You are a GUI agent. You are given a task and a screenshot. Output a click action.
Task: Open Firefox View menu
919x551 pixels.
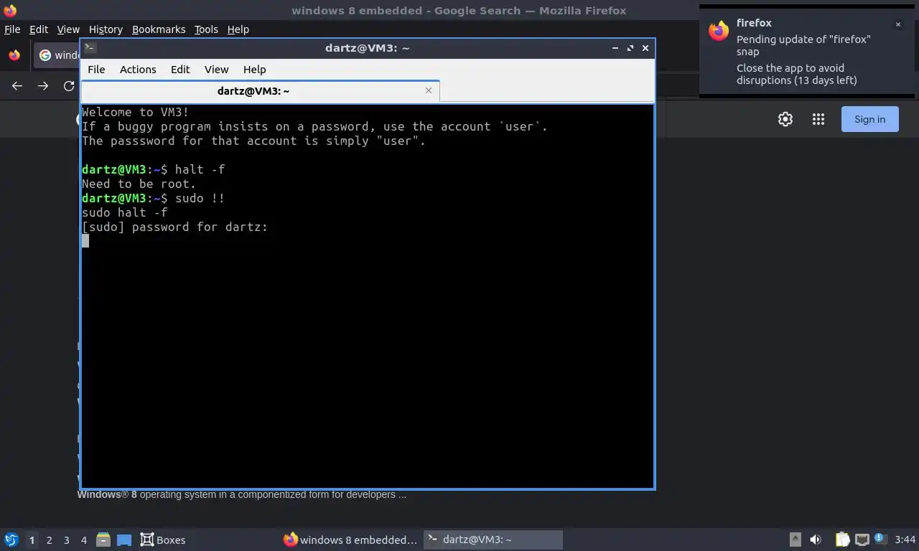[68, 29]
